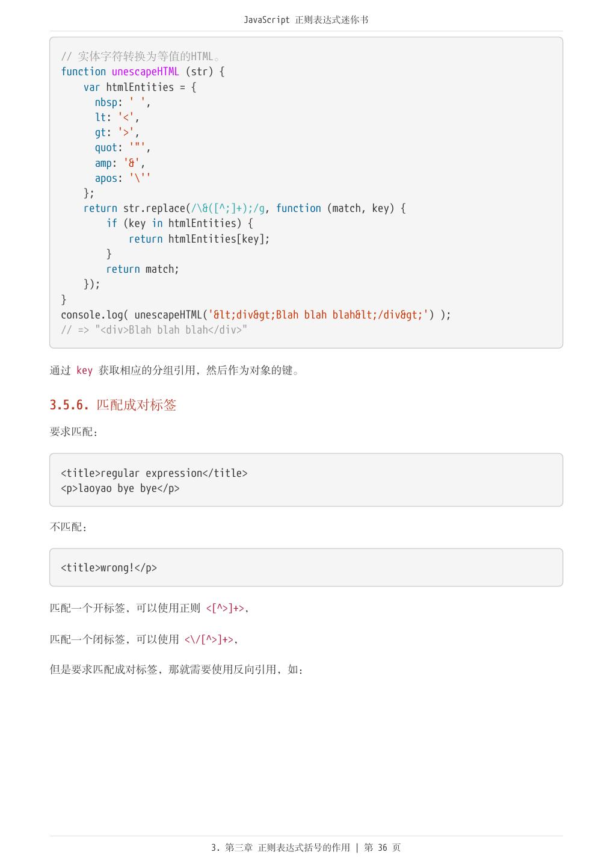Click the page header title text
The image size is (613, 867).
(306, 20)
